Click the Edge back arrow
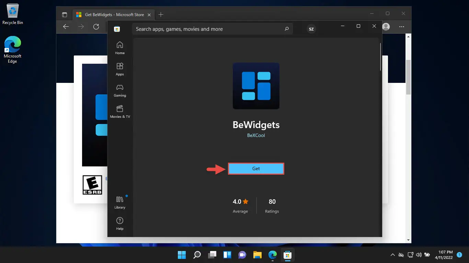 coord(66,27)
